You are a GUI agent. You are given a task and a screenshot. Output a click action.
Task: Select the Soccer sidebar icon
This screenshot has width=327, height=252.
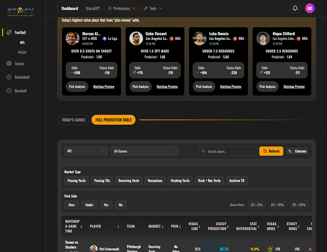tap(9, 64)
